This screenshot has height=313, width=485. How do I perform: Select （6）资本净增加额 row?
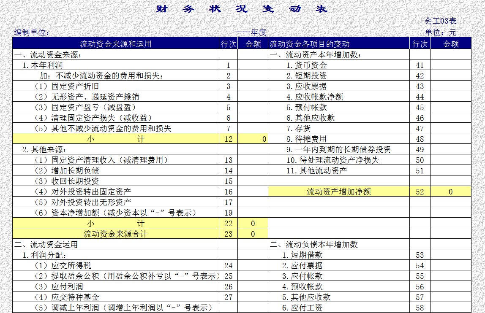[115, 213]
